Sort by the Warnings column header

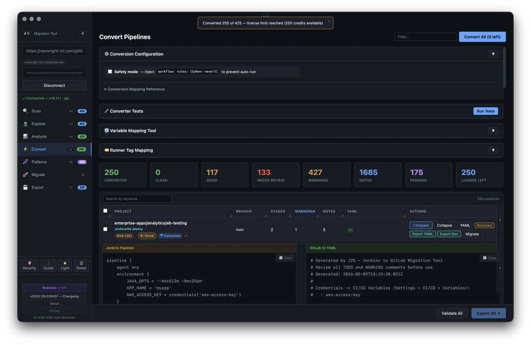coord(305,211)
